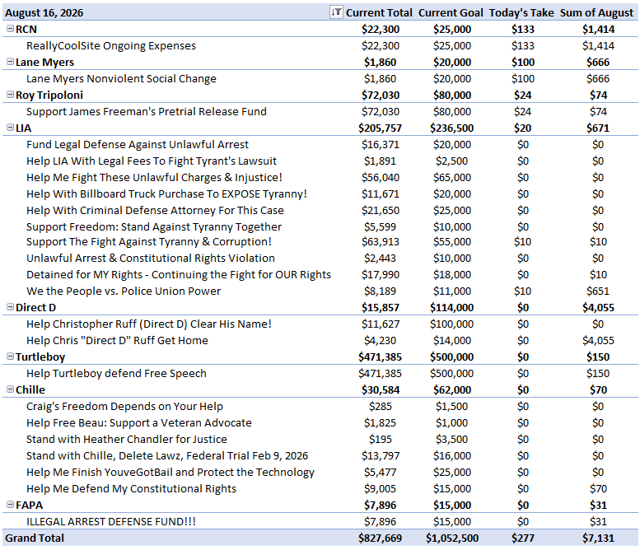Viewport: 640px width, 550px height.
Task: Select Chille group goal $62,000
Action: [x=452, y=390]
